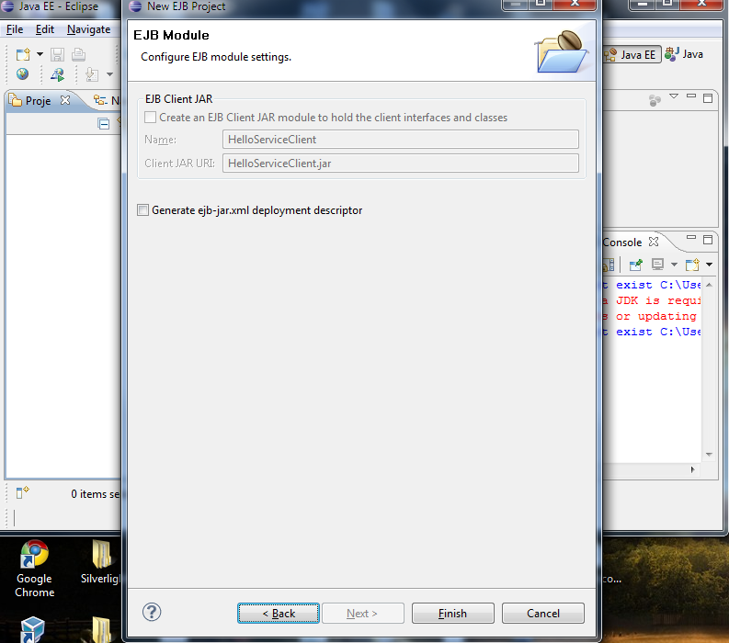This screenshot has width=729, height=643.
Task: Click the Client JAR URI field
Action: [x=400, y=164]
